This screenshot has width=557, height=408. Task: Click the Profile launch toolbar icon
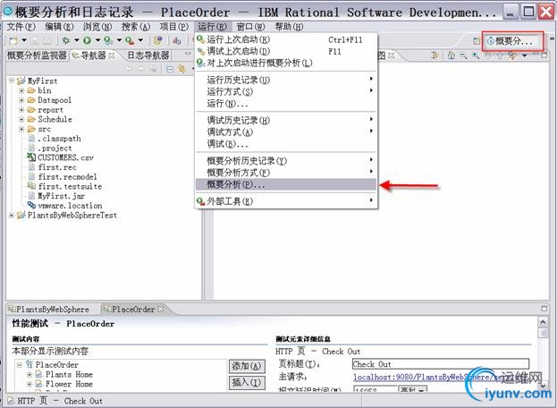pos(108,40)
